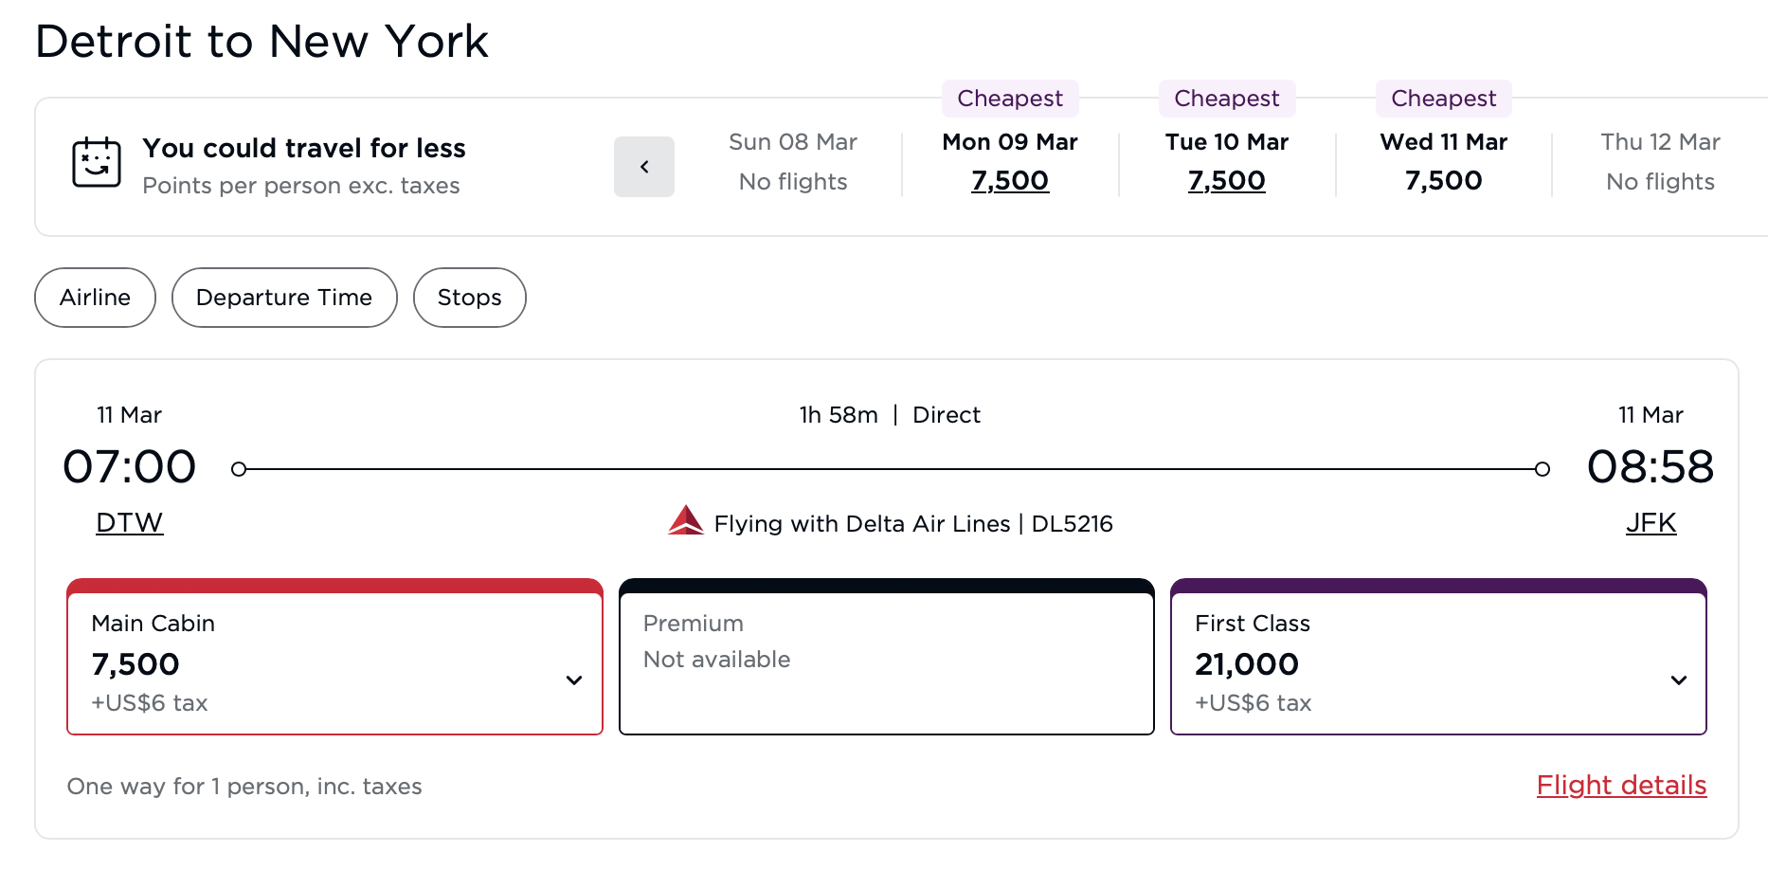Viewport: 1768px width, 870px height.
Task: Click the left chevron to see earlier dates
Action: pos(643,167)
